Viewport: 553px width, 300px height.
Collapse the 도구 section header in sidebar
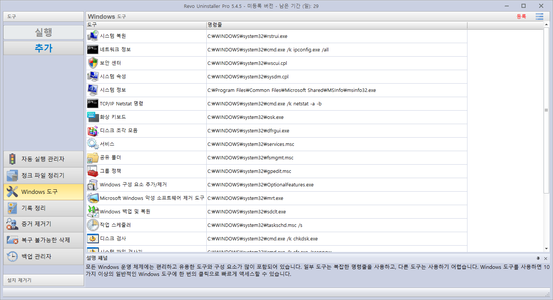click(44, 16)
